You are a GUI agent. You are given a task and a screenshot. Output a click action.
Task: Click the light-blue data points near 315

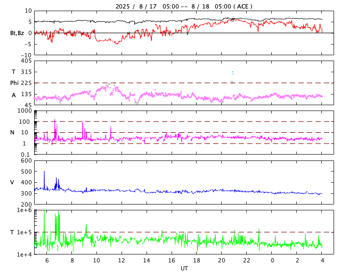pos(233,73)
